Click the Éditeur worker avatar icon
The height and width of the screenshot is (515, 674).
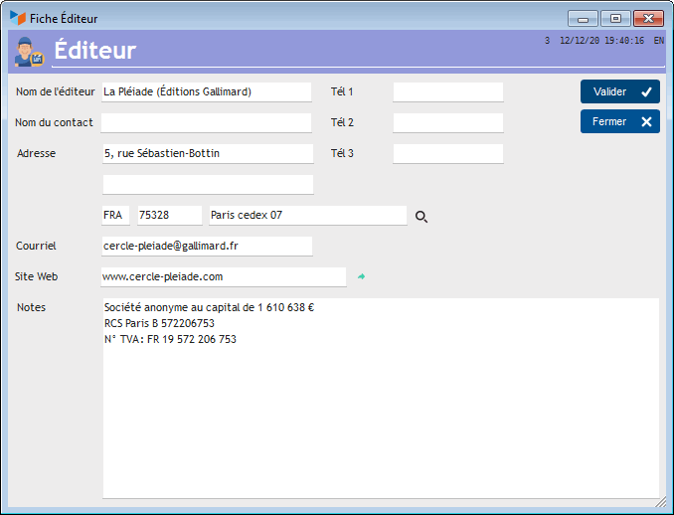click(x=29, y=52)
